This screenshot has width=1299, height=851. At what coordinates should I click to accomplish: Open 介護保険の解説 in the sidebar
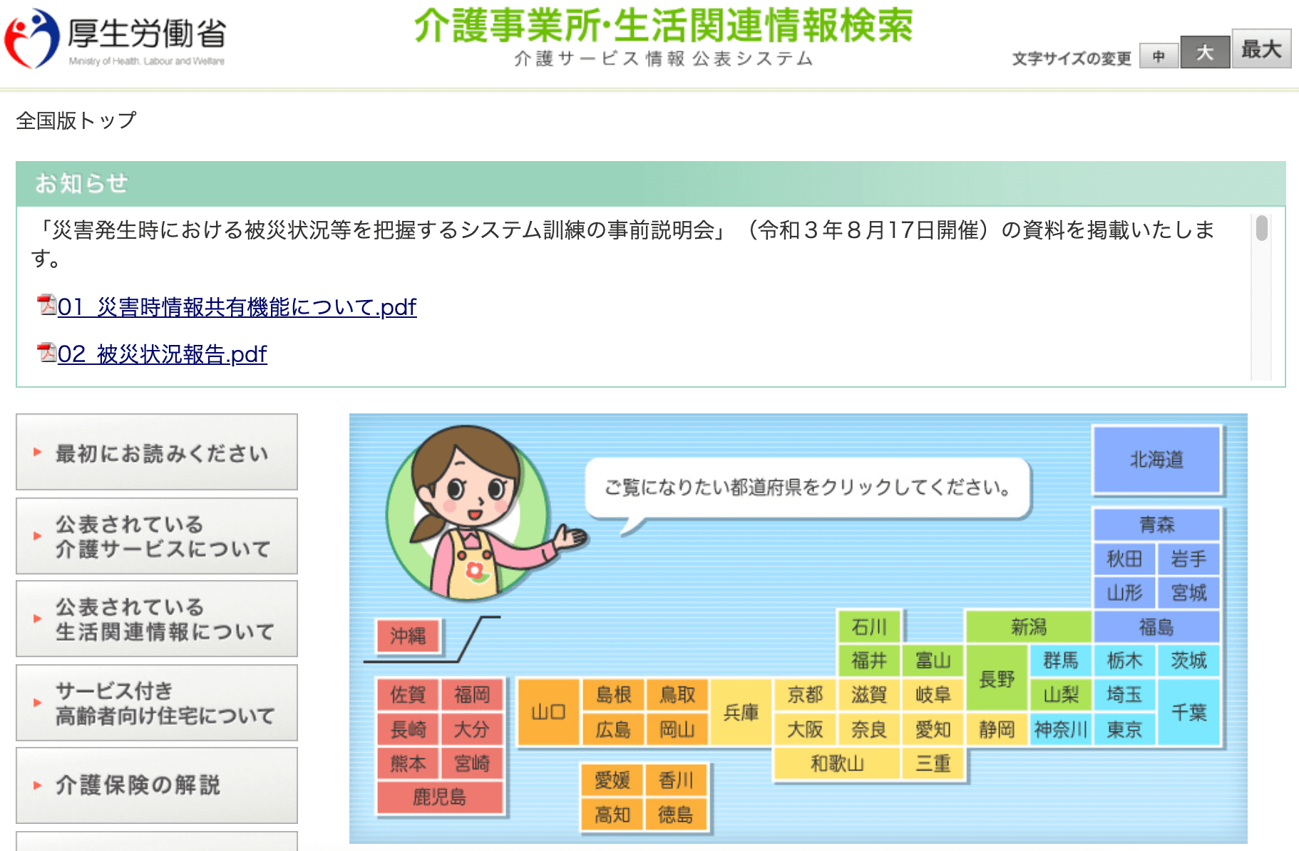(x=138, y=785)
